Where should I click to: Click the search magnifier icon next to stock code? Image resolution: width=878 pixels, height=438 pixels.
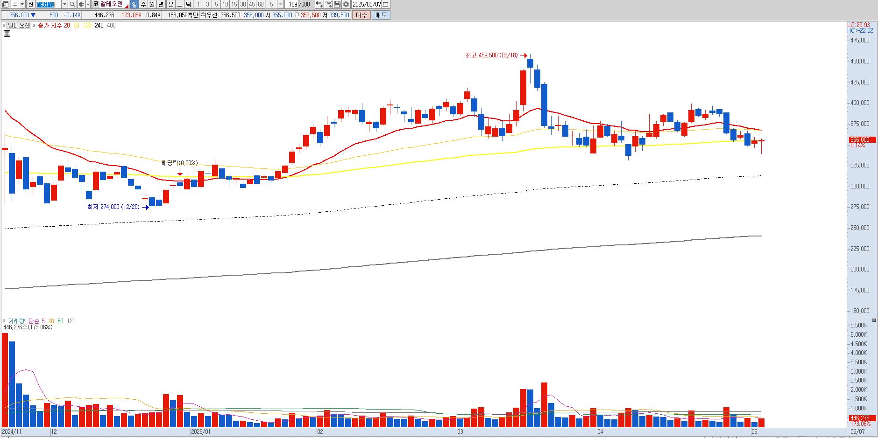72,4
